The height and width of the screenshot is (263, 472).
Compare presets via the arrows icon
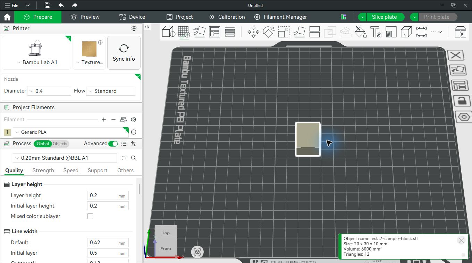pos(134,144)
